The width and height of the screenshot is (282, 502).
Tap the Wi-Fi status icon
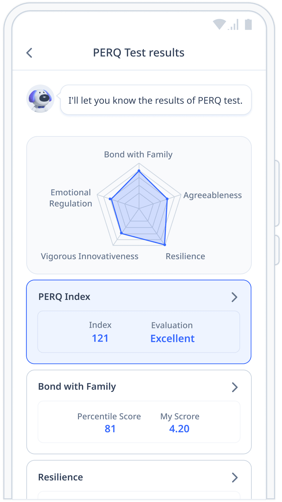tap(219, 24)
